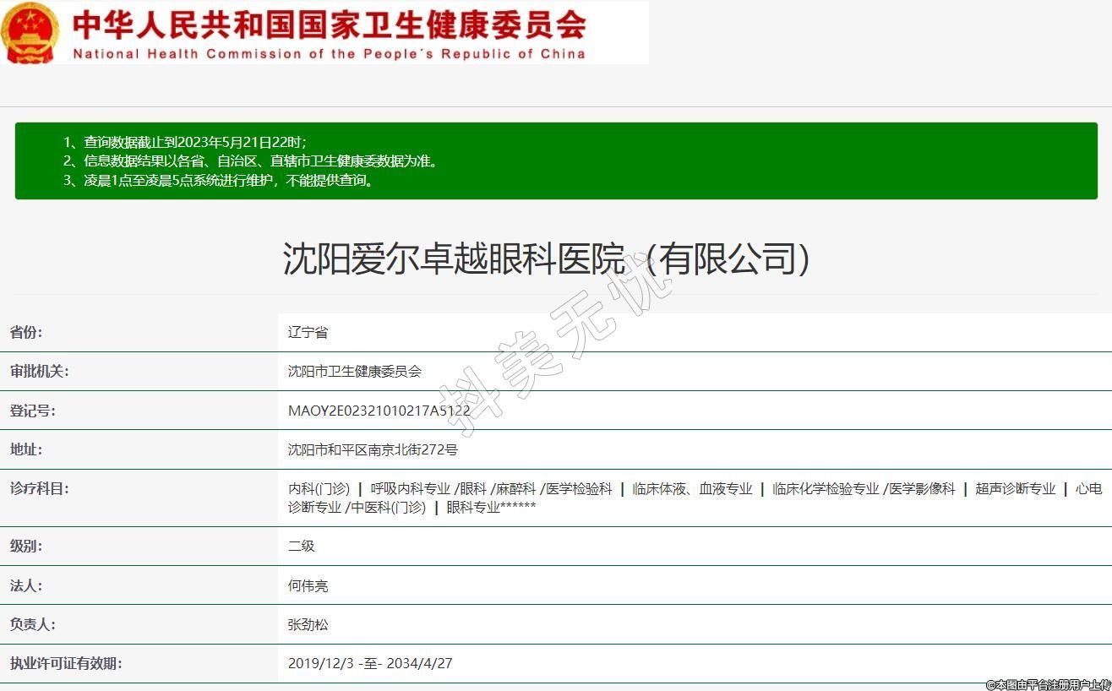This screenshot has height=691, width=1112.
Task: Click the national emblem logo
Action: (x=30, y=32)
